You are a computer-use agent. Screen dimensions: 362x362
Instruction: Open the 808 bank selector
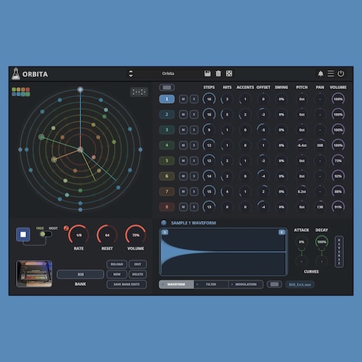pos(80,274)
